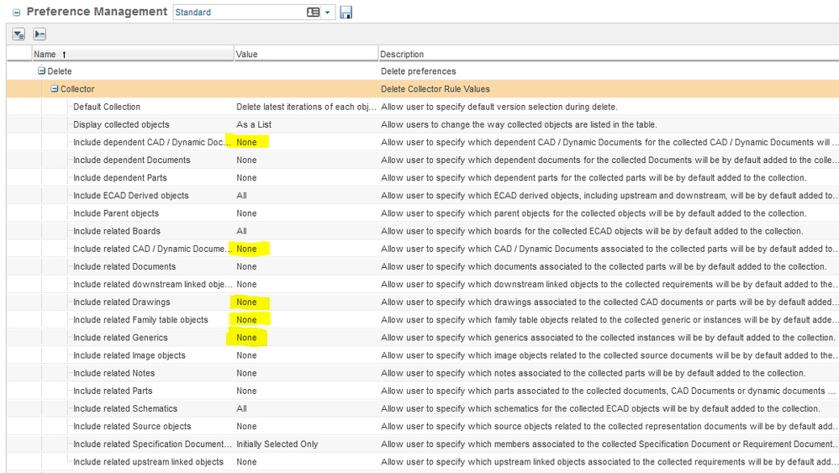This screenshot has height=473, width=839.
Task: Select the Default Collection preference
Action: [x=107, y=107]
